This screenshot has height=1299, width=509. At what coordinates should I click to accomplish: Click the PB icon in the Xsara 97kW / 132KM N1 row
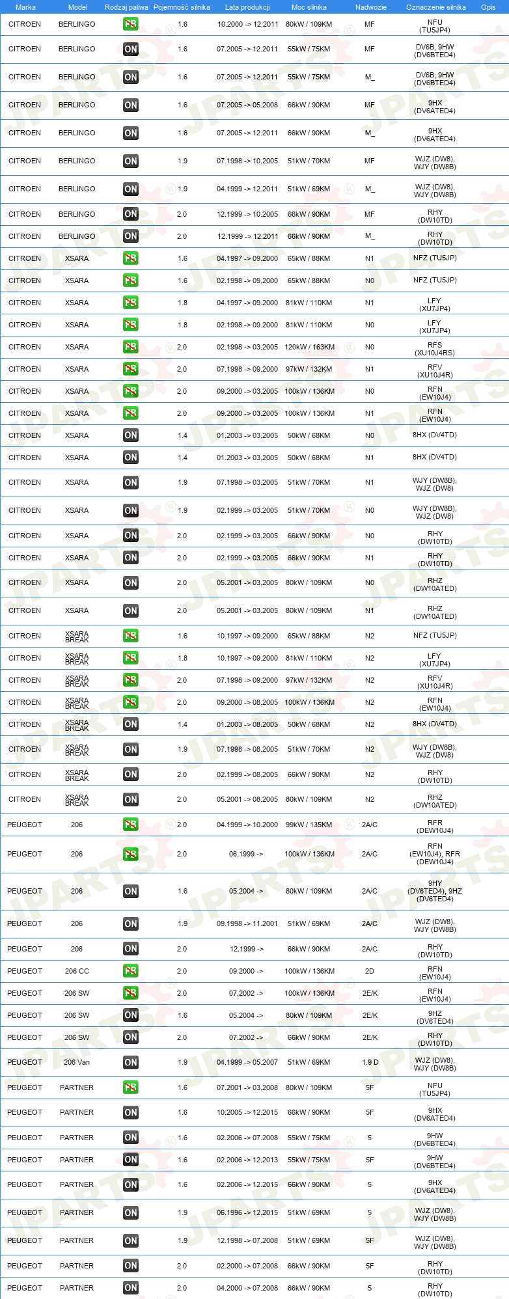131,369
